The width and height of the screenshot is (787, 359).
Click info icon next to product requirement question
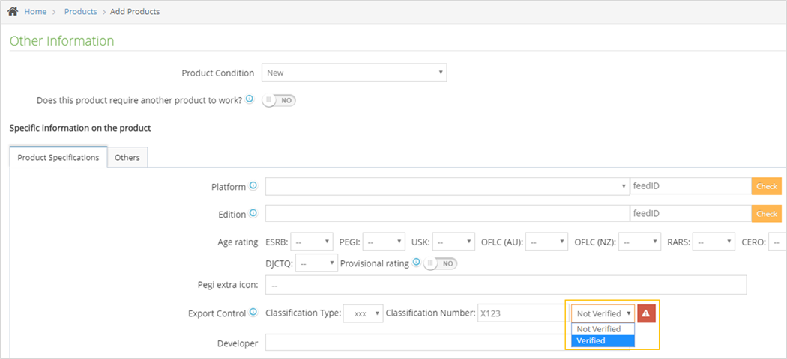pyautogui.click(x=250, y=99)
